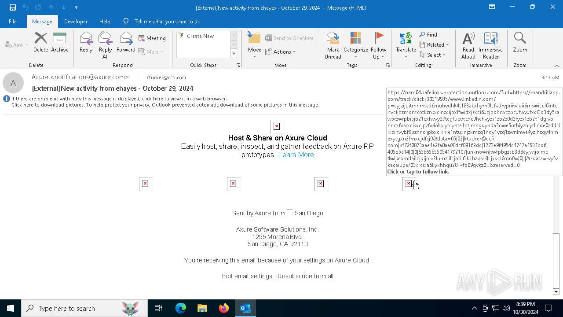This screenshot has height=317, width=563.
Task: Launch Microsoft Edge from taskbar
Action: coord(181,308)
